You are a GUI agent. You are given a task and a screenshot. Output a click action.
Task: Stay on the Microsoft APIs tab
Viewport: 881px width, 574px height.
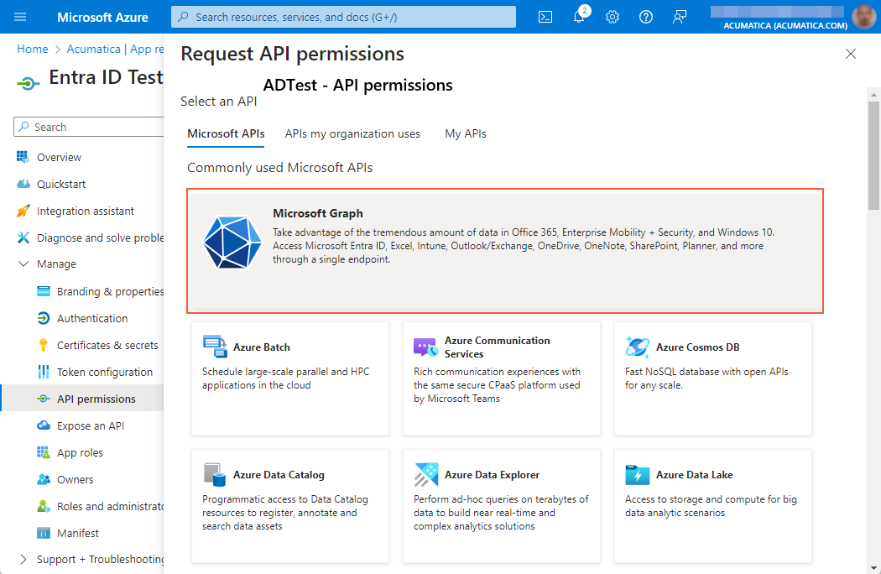[x=225, y=133]
